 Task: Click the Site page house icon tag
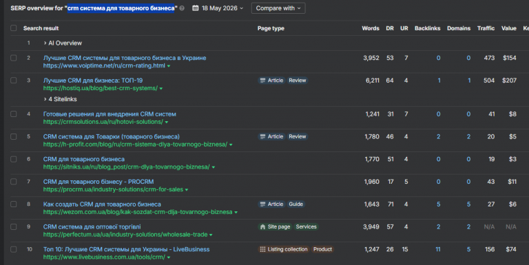(263, 227)
